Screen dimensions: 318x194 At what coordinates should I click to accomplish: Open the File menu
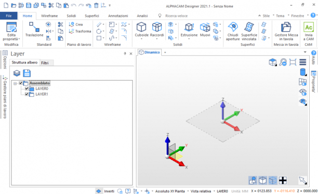9,16
